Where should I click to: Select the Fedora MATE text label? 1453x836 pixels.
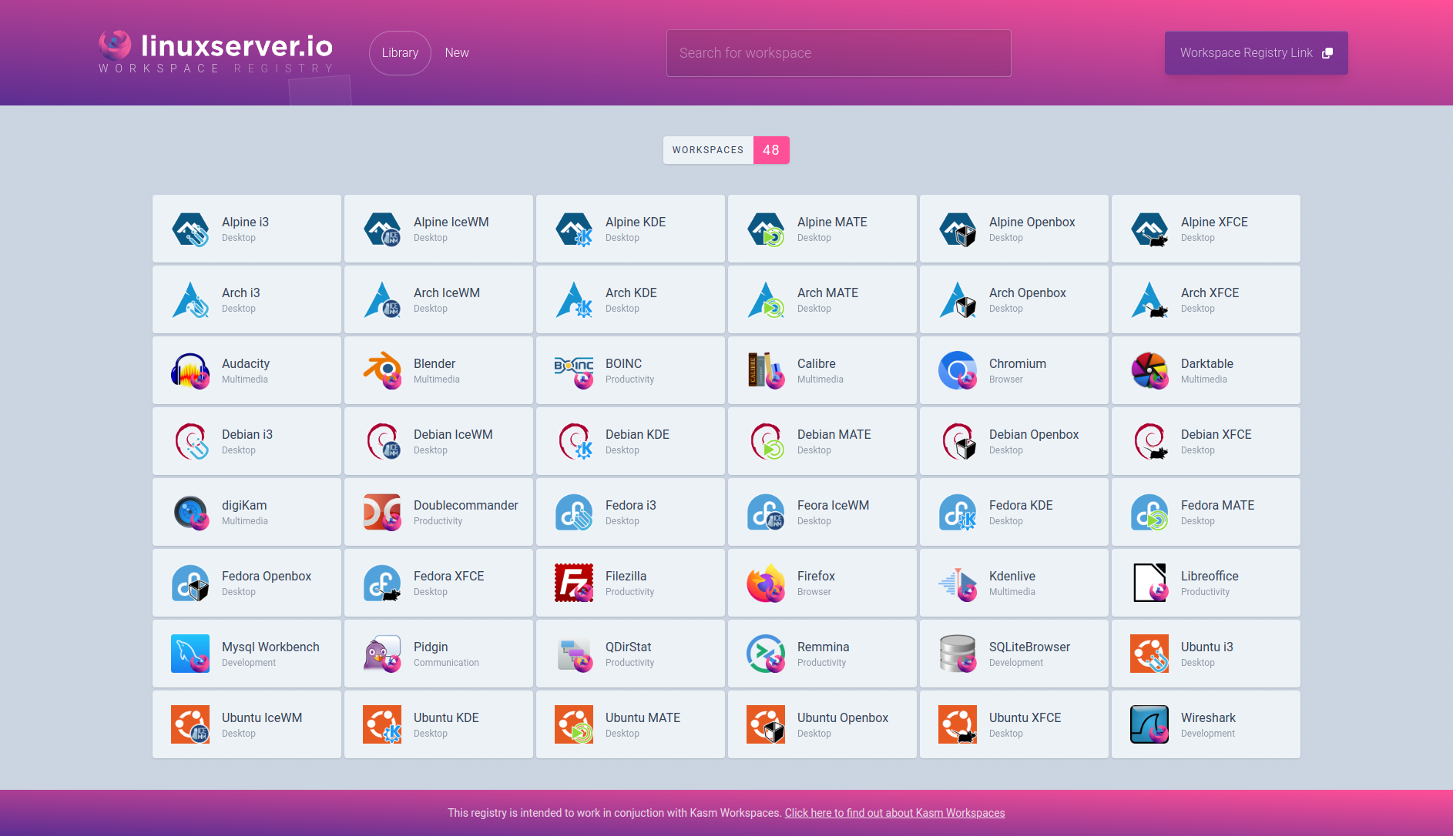pos(1218,505)
